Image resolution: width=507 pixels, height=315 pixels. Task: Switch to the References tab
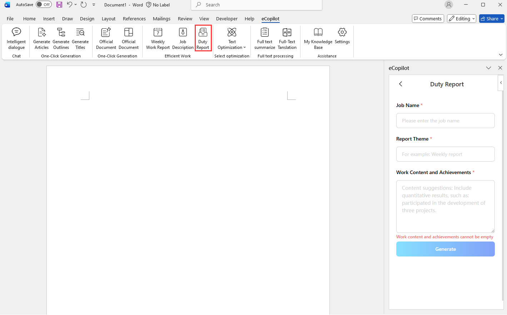[x=134, y=19]
